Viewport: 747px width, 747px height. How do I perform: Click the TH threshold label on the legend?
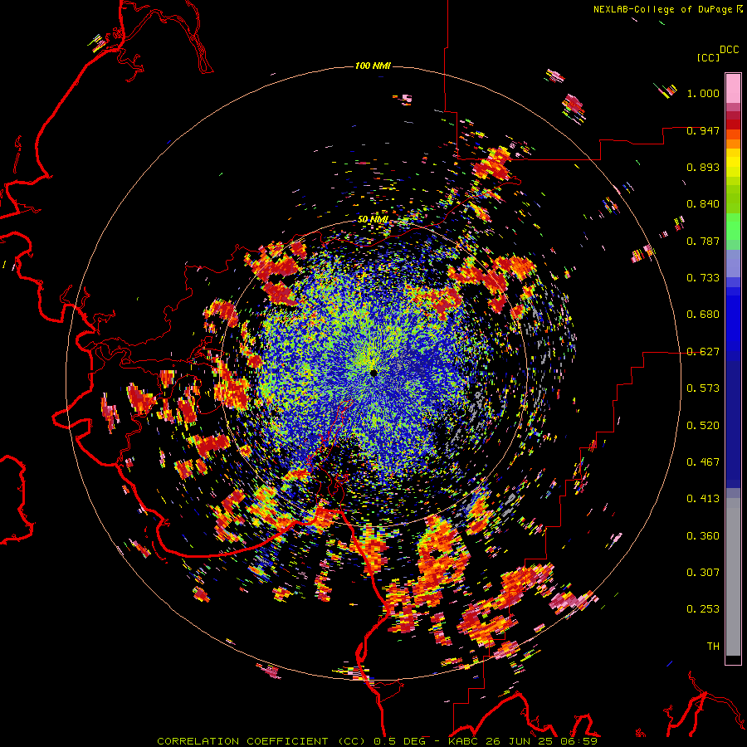click(713, 647)
